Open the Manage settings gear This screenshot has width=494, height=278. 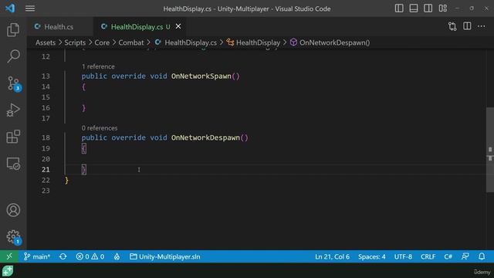click(x=13, y=237)
